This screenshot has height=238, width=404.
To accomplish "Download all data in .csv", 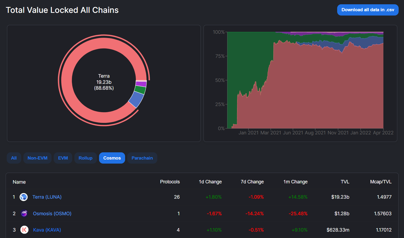I will [x=367, y=10].
